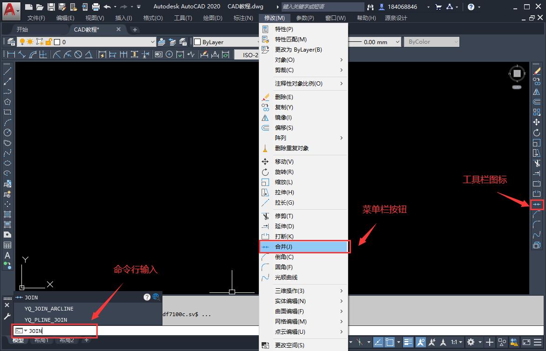Click inside the JOIN command input line
This screenshot has height=351, width=546.
point(56,331)
